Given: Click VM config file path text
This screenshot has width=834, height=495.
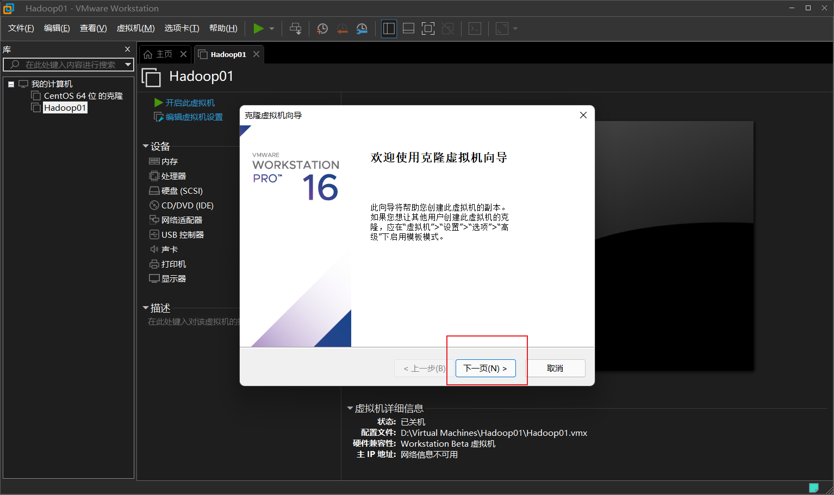Looking at the screenshot, I should tap(494, 433).
